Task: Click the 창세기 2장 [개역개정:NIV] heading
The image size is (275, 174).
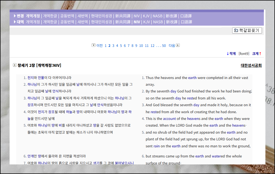Action: (x=39, y=65)
